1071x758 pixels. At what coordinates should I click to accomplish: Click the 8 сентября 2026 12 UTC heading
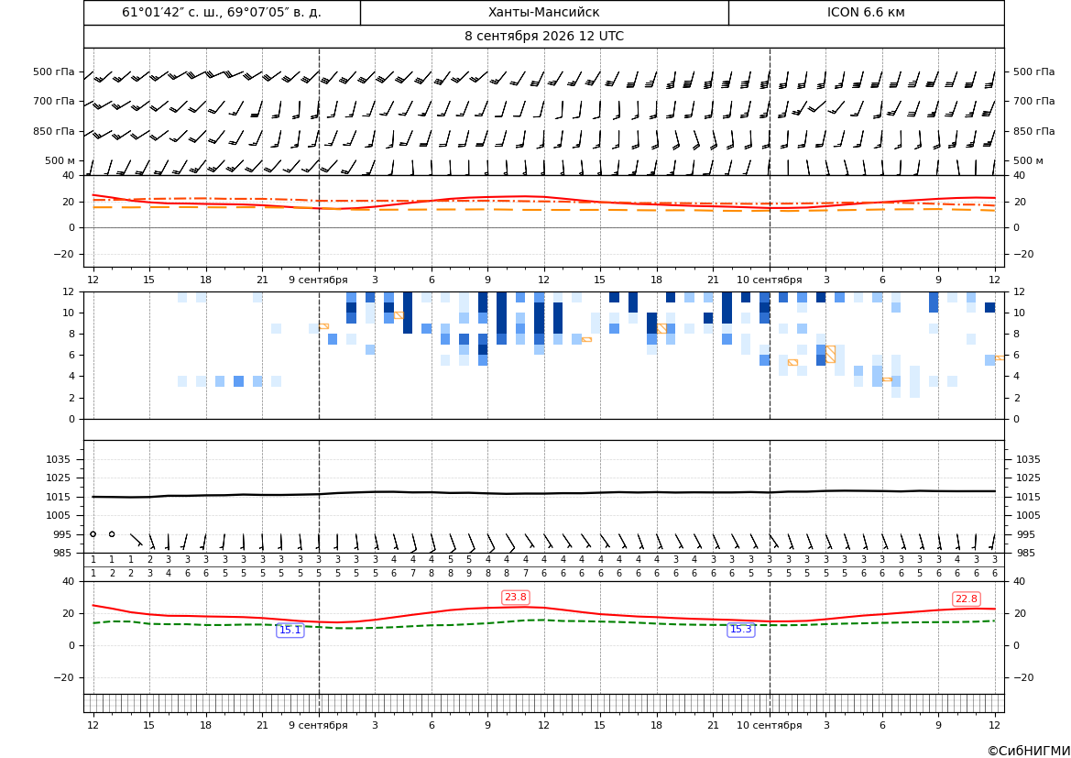543,37
